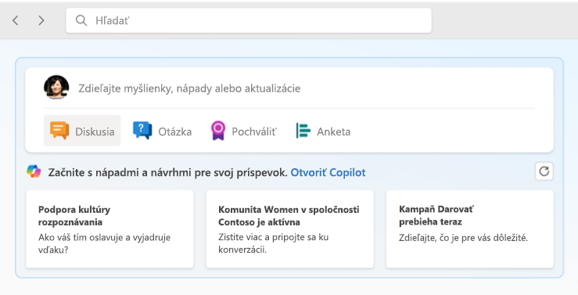Choose 'Komunita Women v spoločnosti Contoso' card
This screenshot has width=578, height=295.
click(289, 229)
